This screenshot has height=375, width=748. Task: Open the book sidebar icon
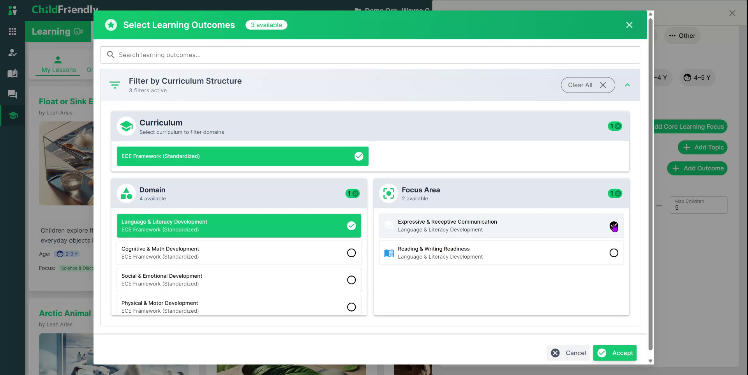click(x=12, y=73)
